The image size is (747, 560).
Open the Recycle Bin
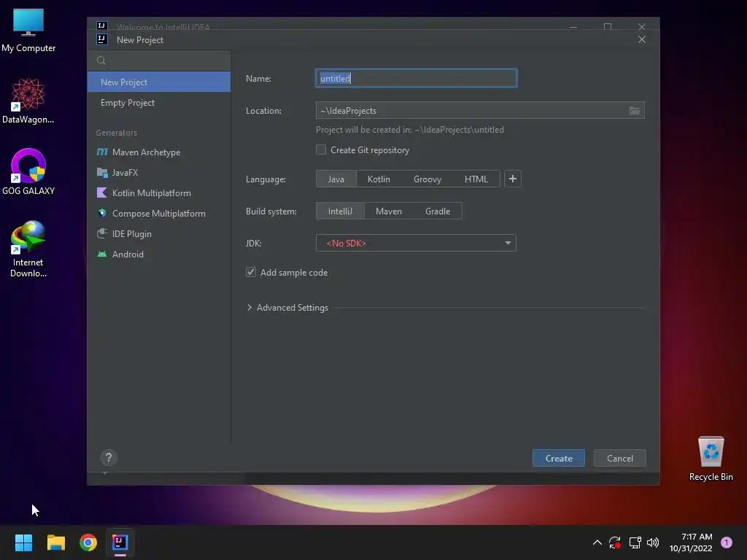(711, 459)
